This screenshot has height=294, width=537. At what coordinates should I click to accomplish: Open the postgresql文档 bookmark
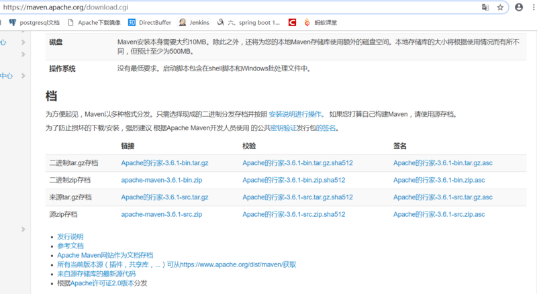(x=34, y=23)
